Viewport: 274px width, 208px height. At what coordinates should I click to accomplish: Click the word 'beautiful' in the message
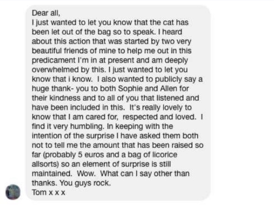click(47, 51)
